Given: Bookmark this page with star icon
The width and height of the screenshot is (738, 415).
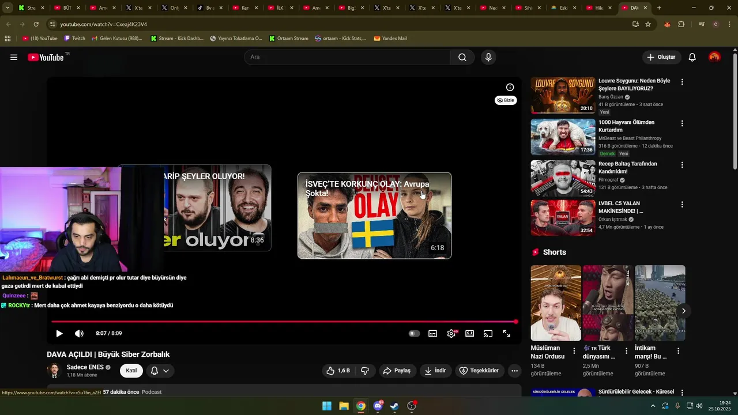Looking at the screenshot, I should pos(648,24).
